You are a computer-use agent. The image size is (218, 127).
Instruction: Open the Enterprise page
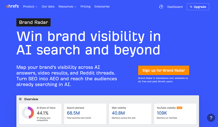tap(102, 7)
